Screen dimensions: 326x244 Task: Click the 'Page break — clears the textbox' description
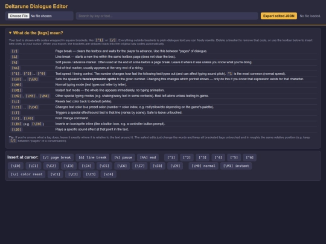[131, 51]
